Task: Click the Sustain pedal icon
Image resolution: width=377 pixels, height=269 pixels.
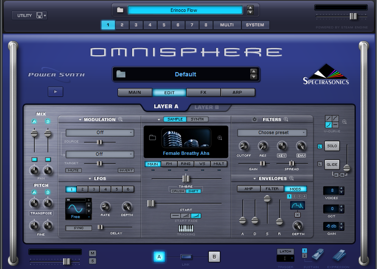Action: [318, 255]
